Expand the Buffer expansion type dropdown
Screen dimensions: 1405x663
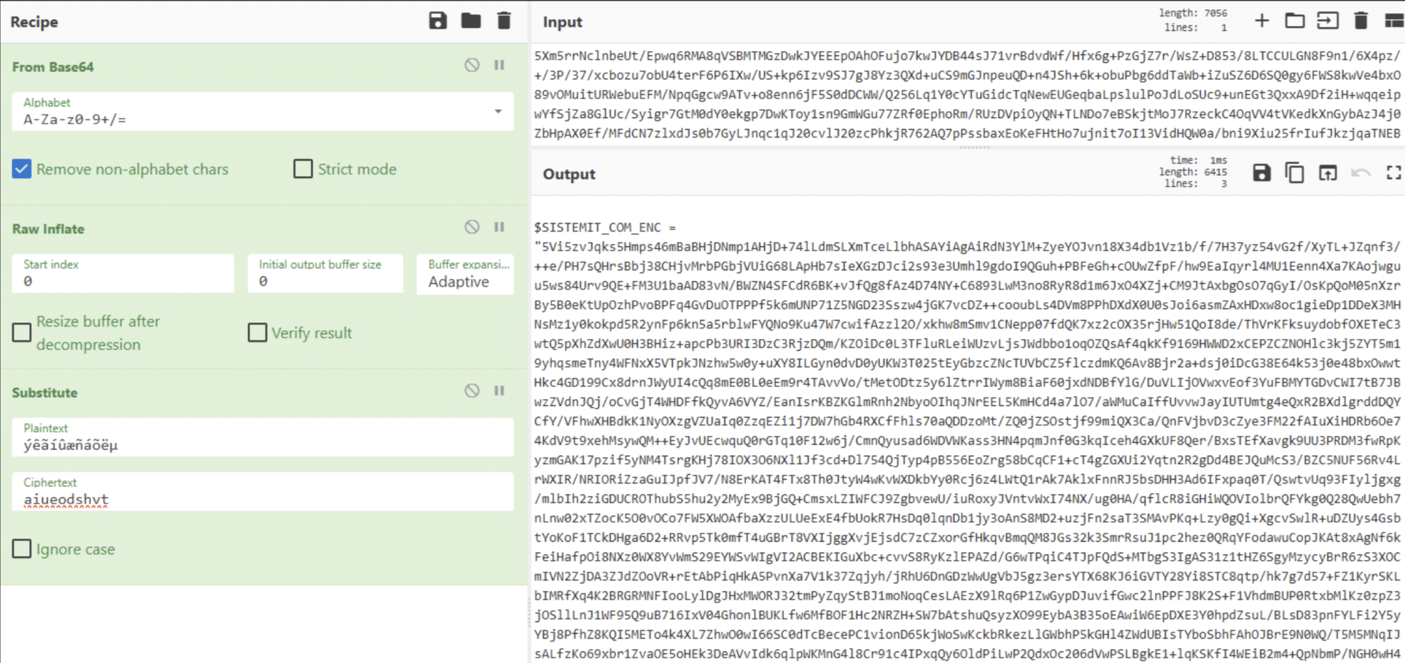click(x=465, y=281)
